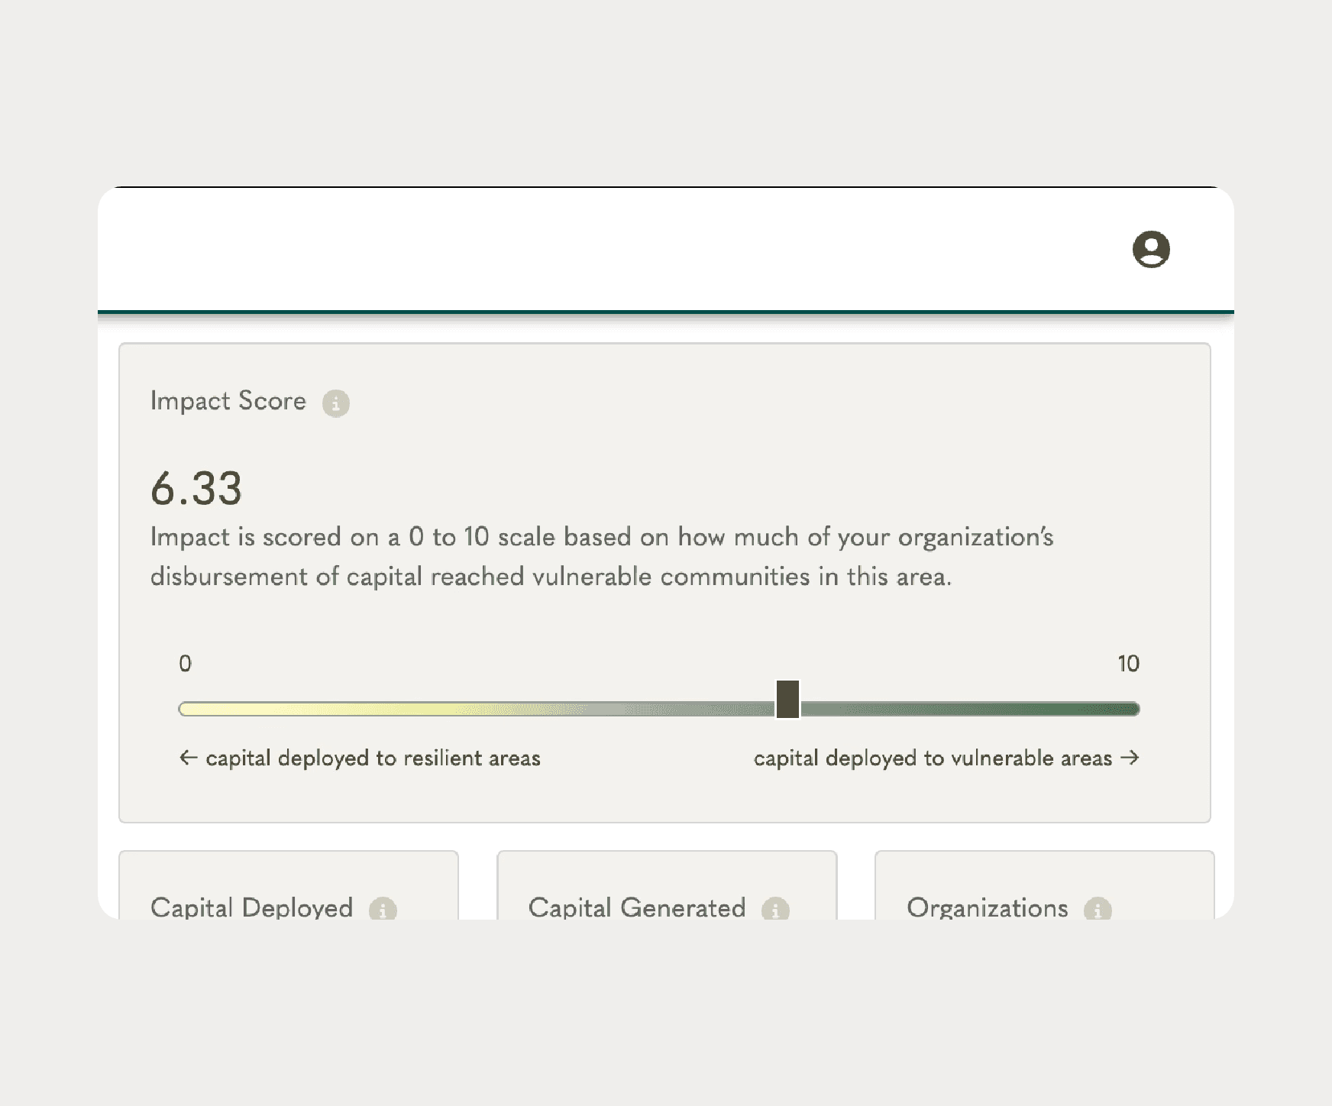The image size is (1332, 1106).
Task: Click the impact scoring description paragraph
Action: [602, 556]
